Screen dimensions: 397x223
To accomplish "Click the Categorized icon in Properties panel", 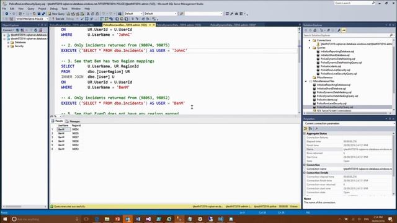I will pos(306,128).
